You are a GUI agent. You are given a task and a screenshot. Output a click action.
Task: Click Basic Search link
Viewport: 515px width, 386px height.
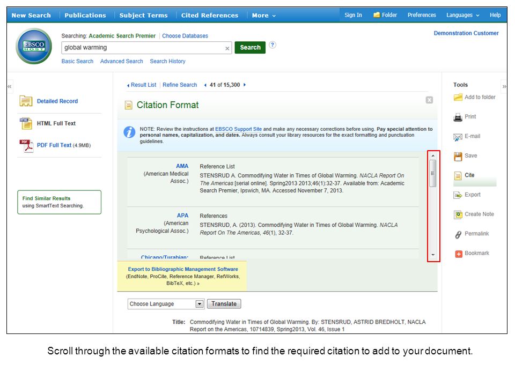pos(77,61)
